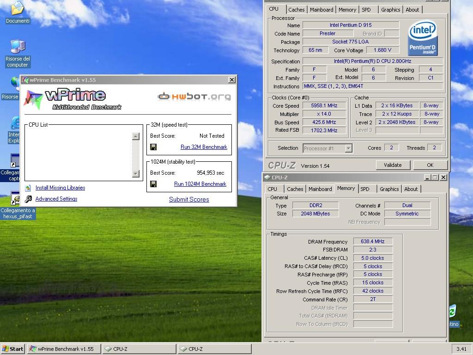This screenshot has height=355, width=473.
Task: Click the Intel Pentium D inside logo
Action: (x=423, y=38)
